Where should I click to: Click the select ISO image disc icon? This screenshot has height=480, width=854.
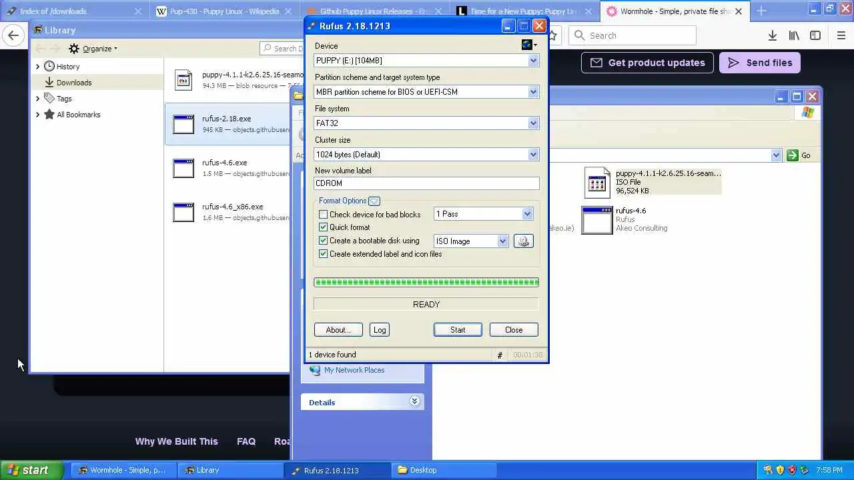coord(523,241)
